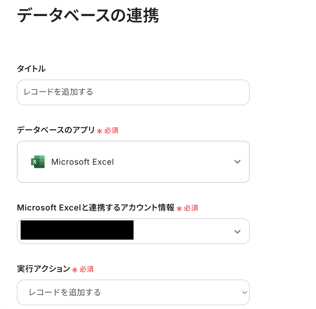The image size is (316, 309).
Task: Click the データベースの連携 page heading
Action: [88, 16]
